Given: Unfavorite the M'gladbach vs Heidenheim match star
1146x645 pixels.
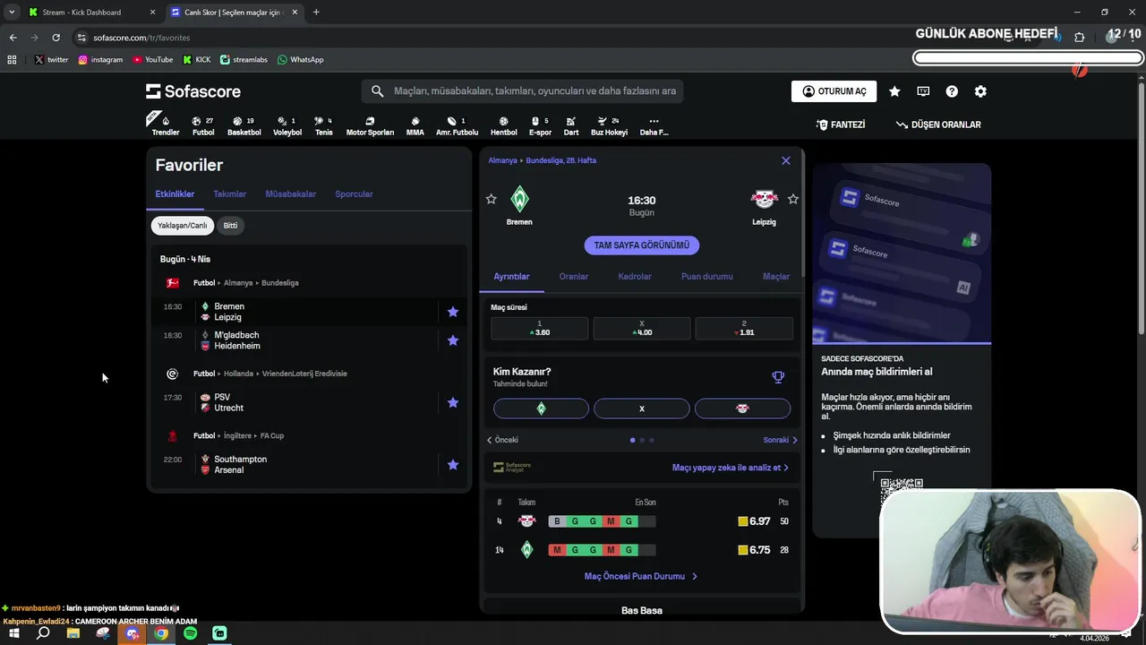Looking at the screenshot, I should coord(453,340).
